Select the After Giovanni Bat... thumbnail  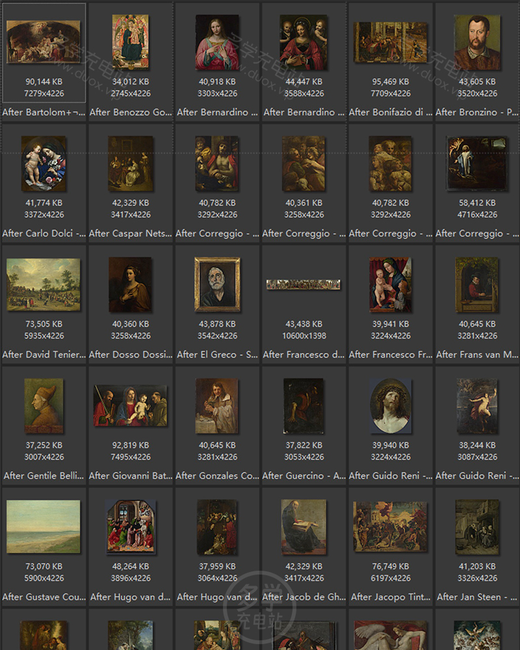tap(130, 406)
